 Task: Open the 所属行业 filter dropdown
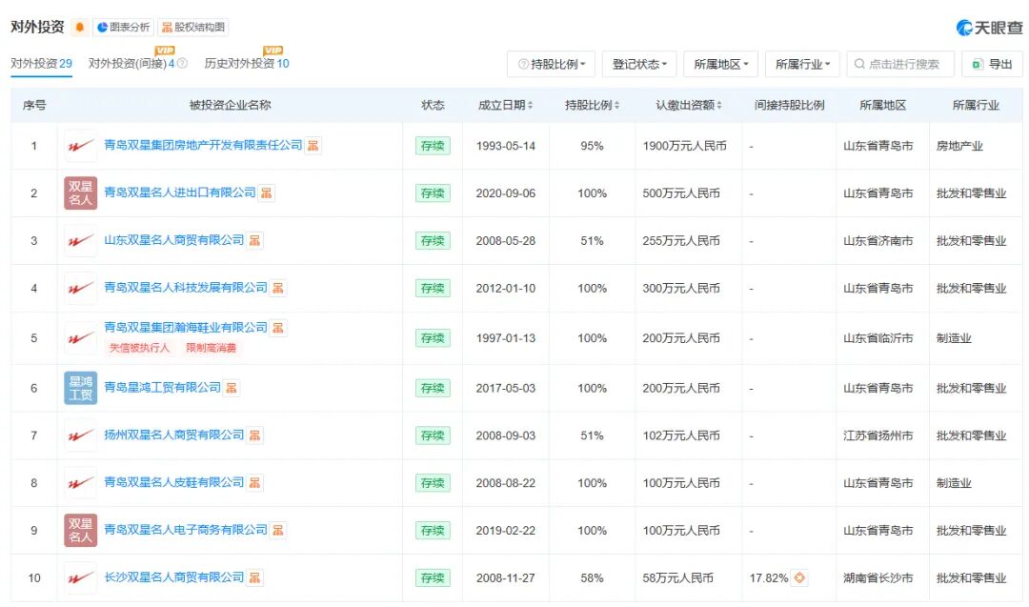coord(802,64)
